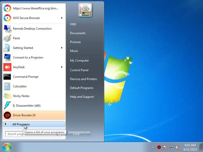Click the Search programs input field

pyautogui.click(x=33, y=134)
